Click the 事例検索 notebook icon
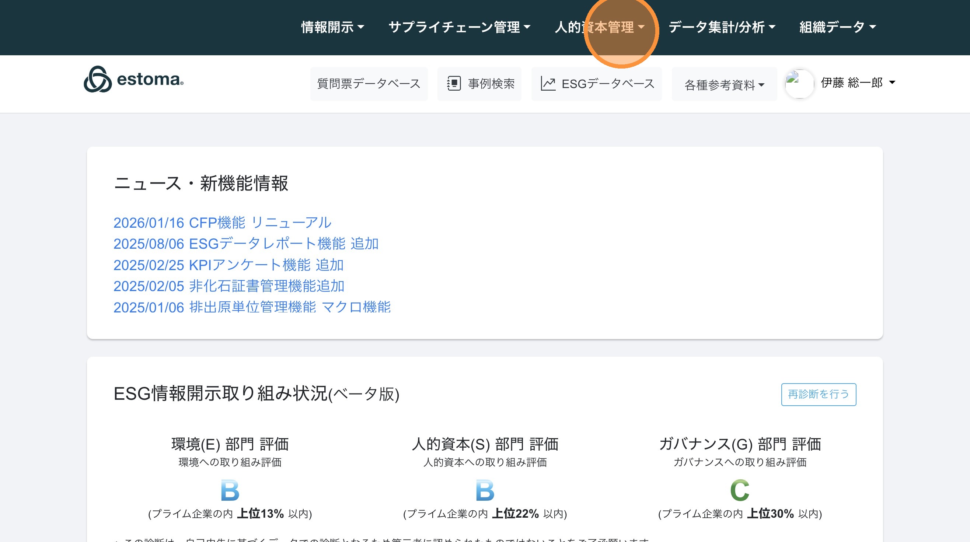The height and width of the screenshot is (542, 970). (454, 84)
